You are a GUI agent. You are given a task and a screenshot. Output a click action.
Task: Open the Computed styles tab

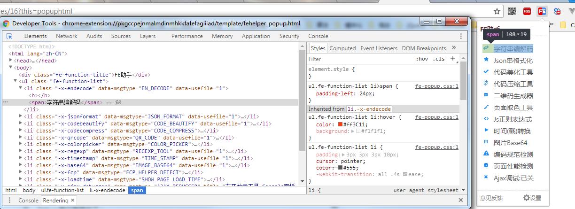pyautogui.click(x=342, y=48)
